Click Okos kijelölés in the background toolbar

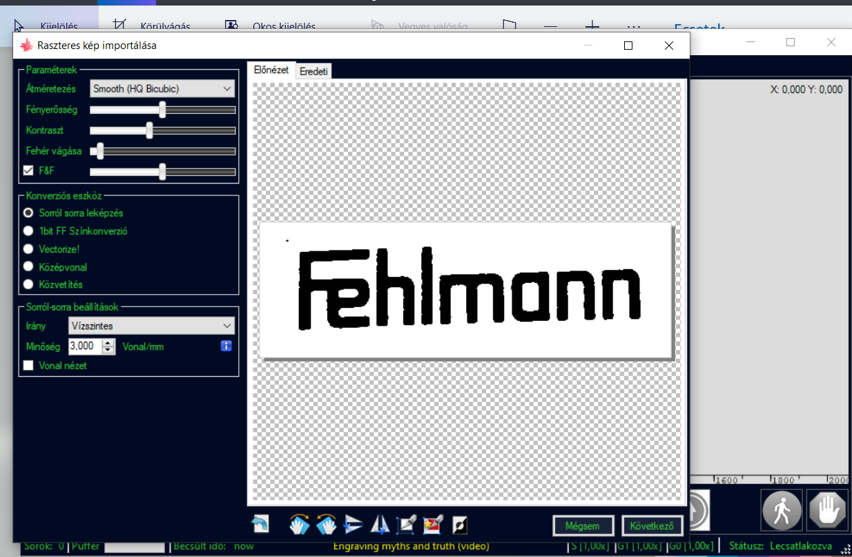pyautogui.click(x=270, y=26)
